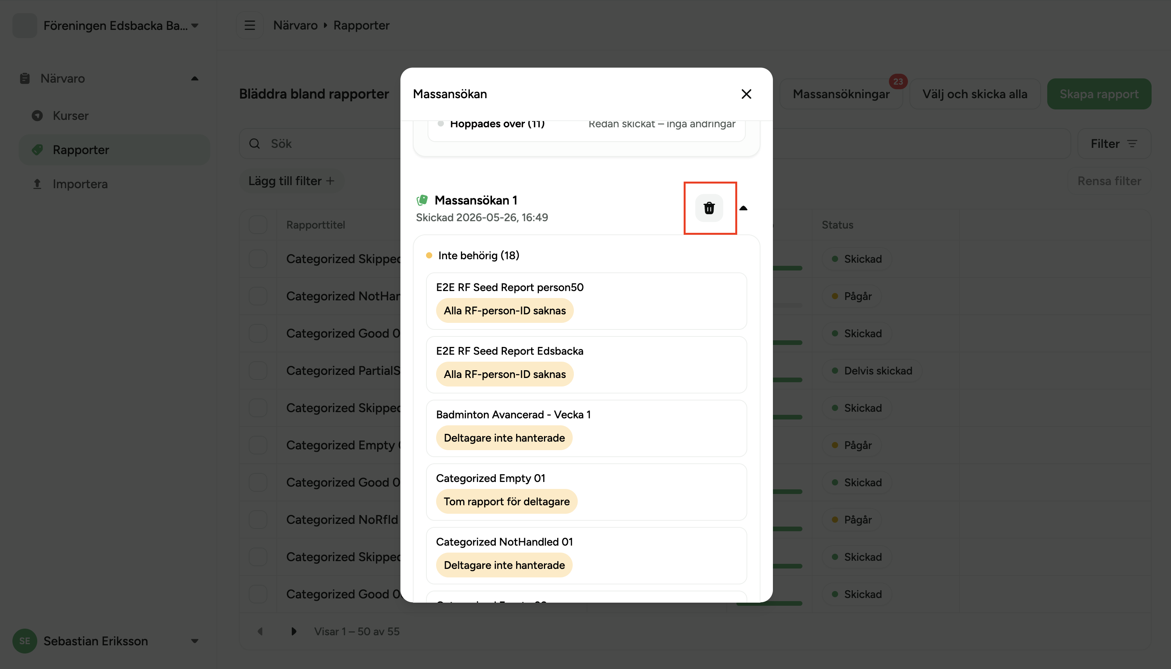Click Välj och skicka alla
The width and height of the screenshot is (1171, 669).
[975, 94]
